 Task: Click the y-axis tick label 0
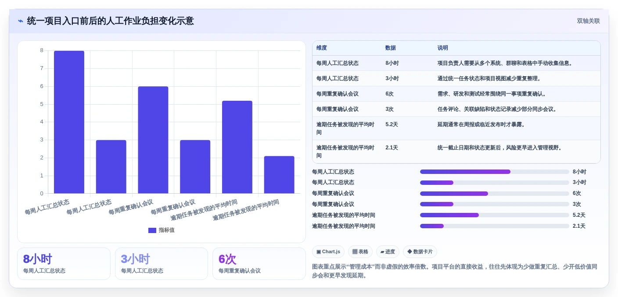(x=42, y=194)
